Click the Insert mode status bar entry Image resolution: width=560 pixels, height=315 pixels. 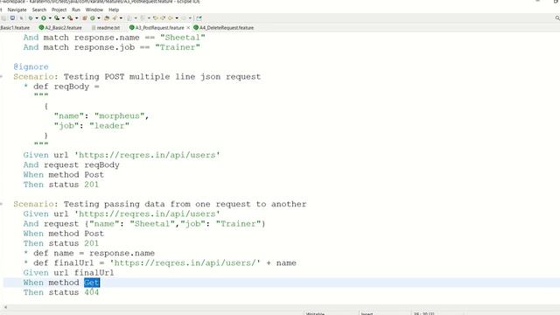367,313
